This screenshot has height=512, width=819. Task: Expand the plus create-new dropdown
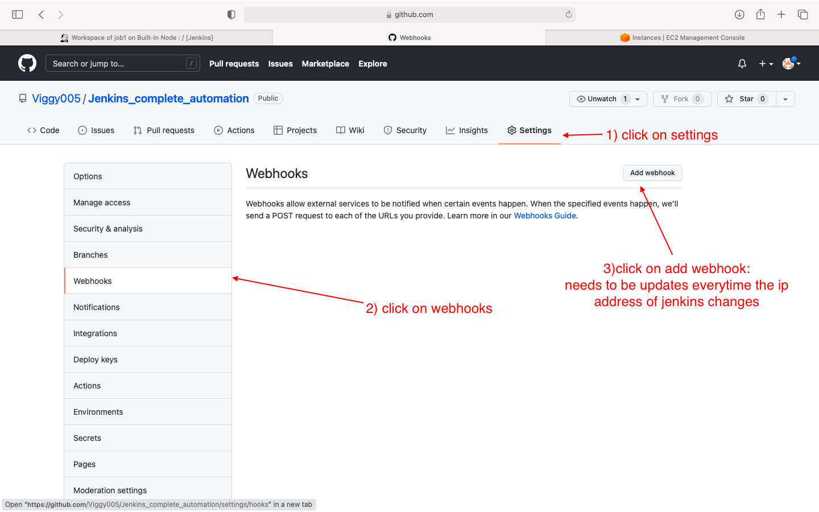click(x=766, y=64)
